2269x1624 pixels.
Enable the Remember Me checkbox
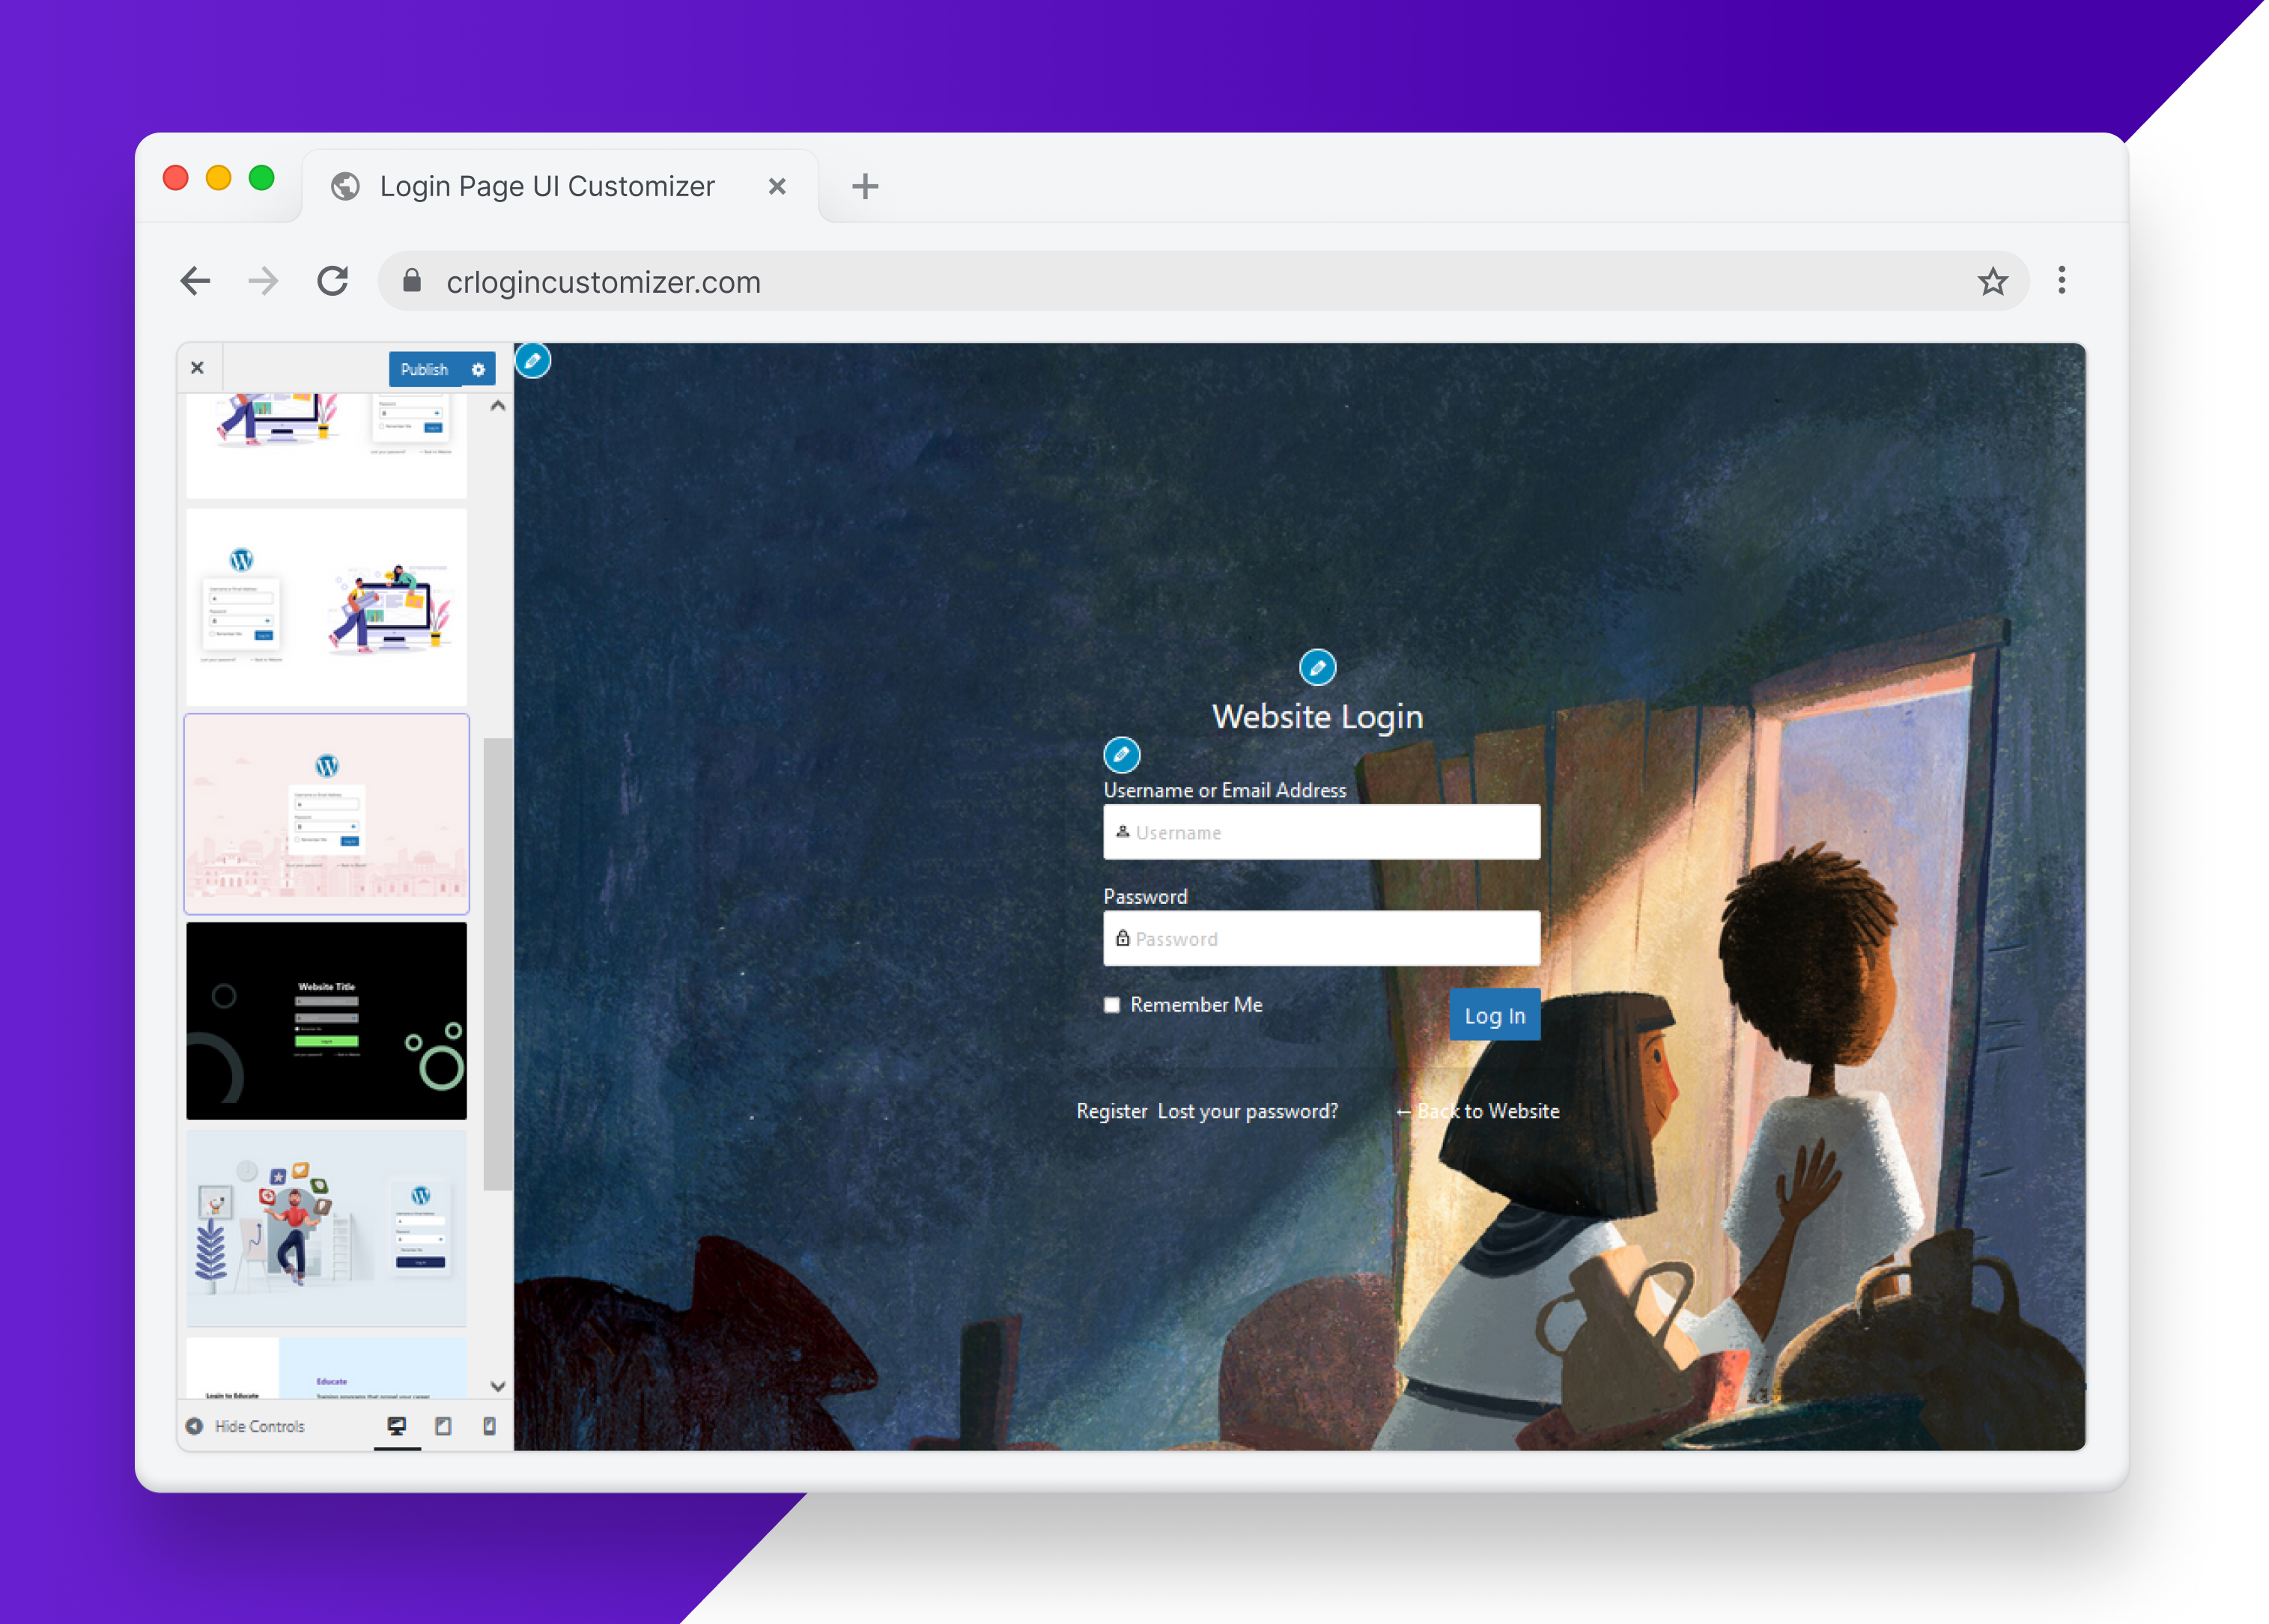click(1111, 1005)
